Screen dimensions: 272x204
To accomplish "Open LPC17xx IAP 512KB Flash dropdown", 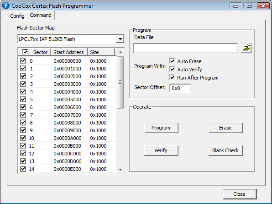I will coord(120,39).
